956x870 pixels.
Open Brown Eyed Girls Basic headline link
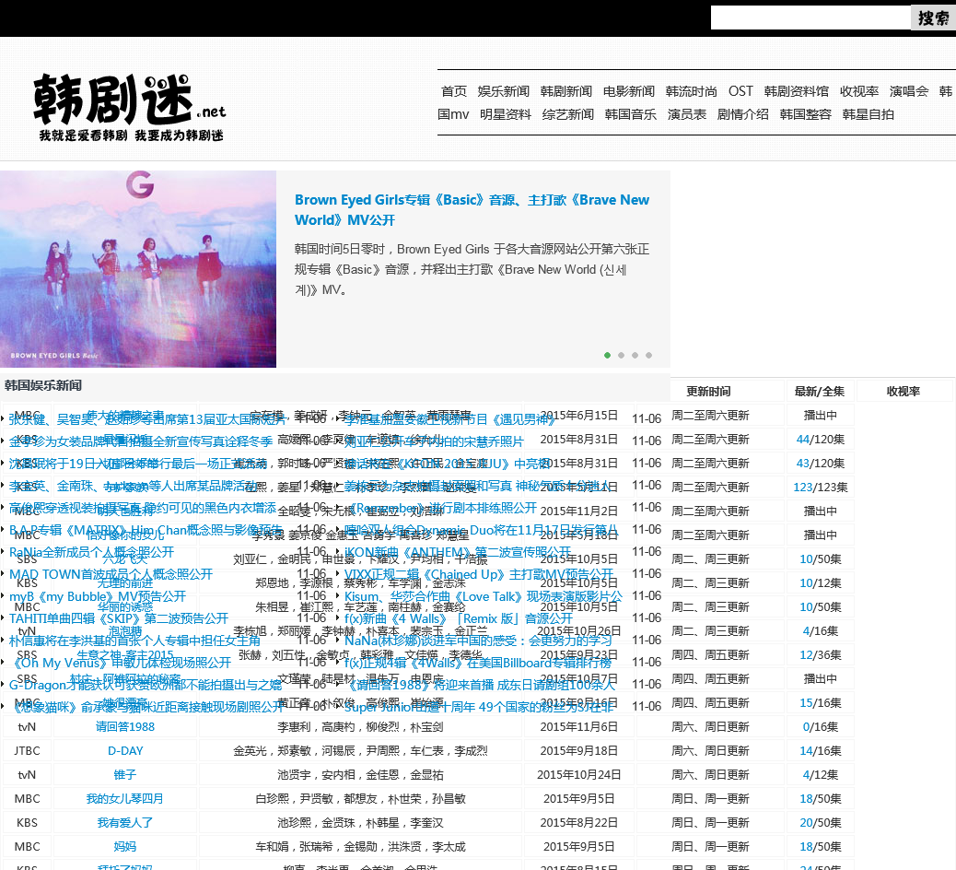472,210
